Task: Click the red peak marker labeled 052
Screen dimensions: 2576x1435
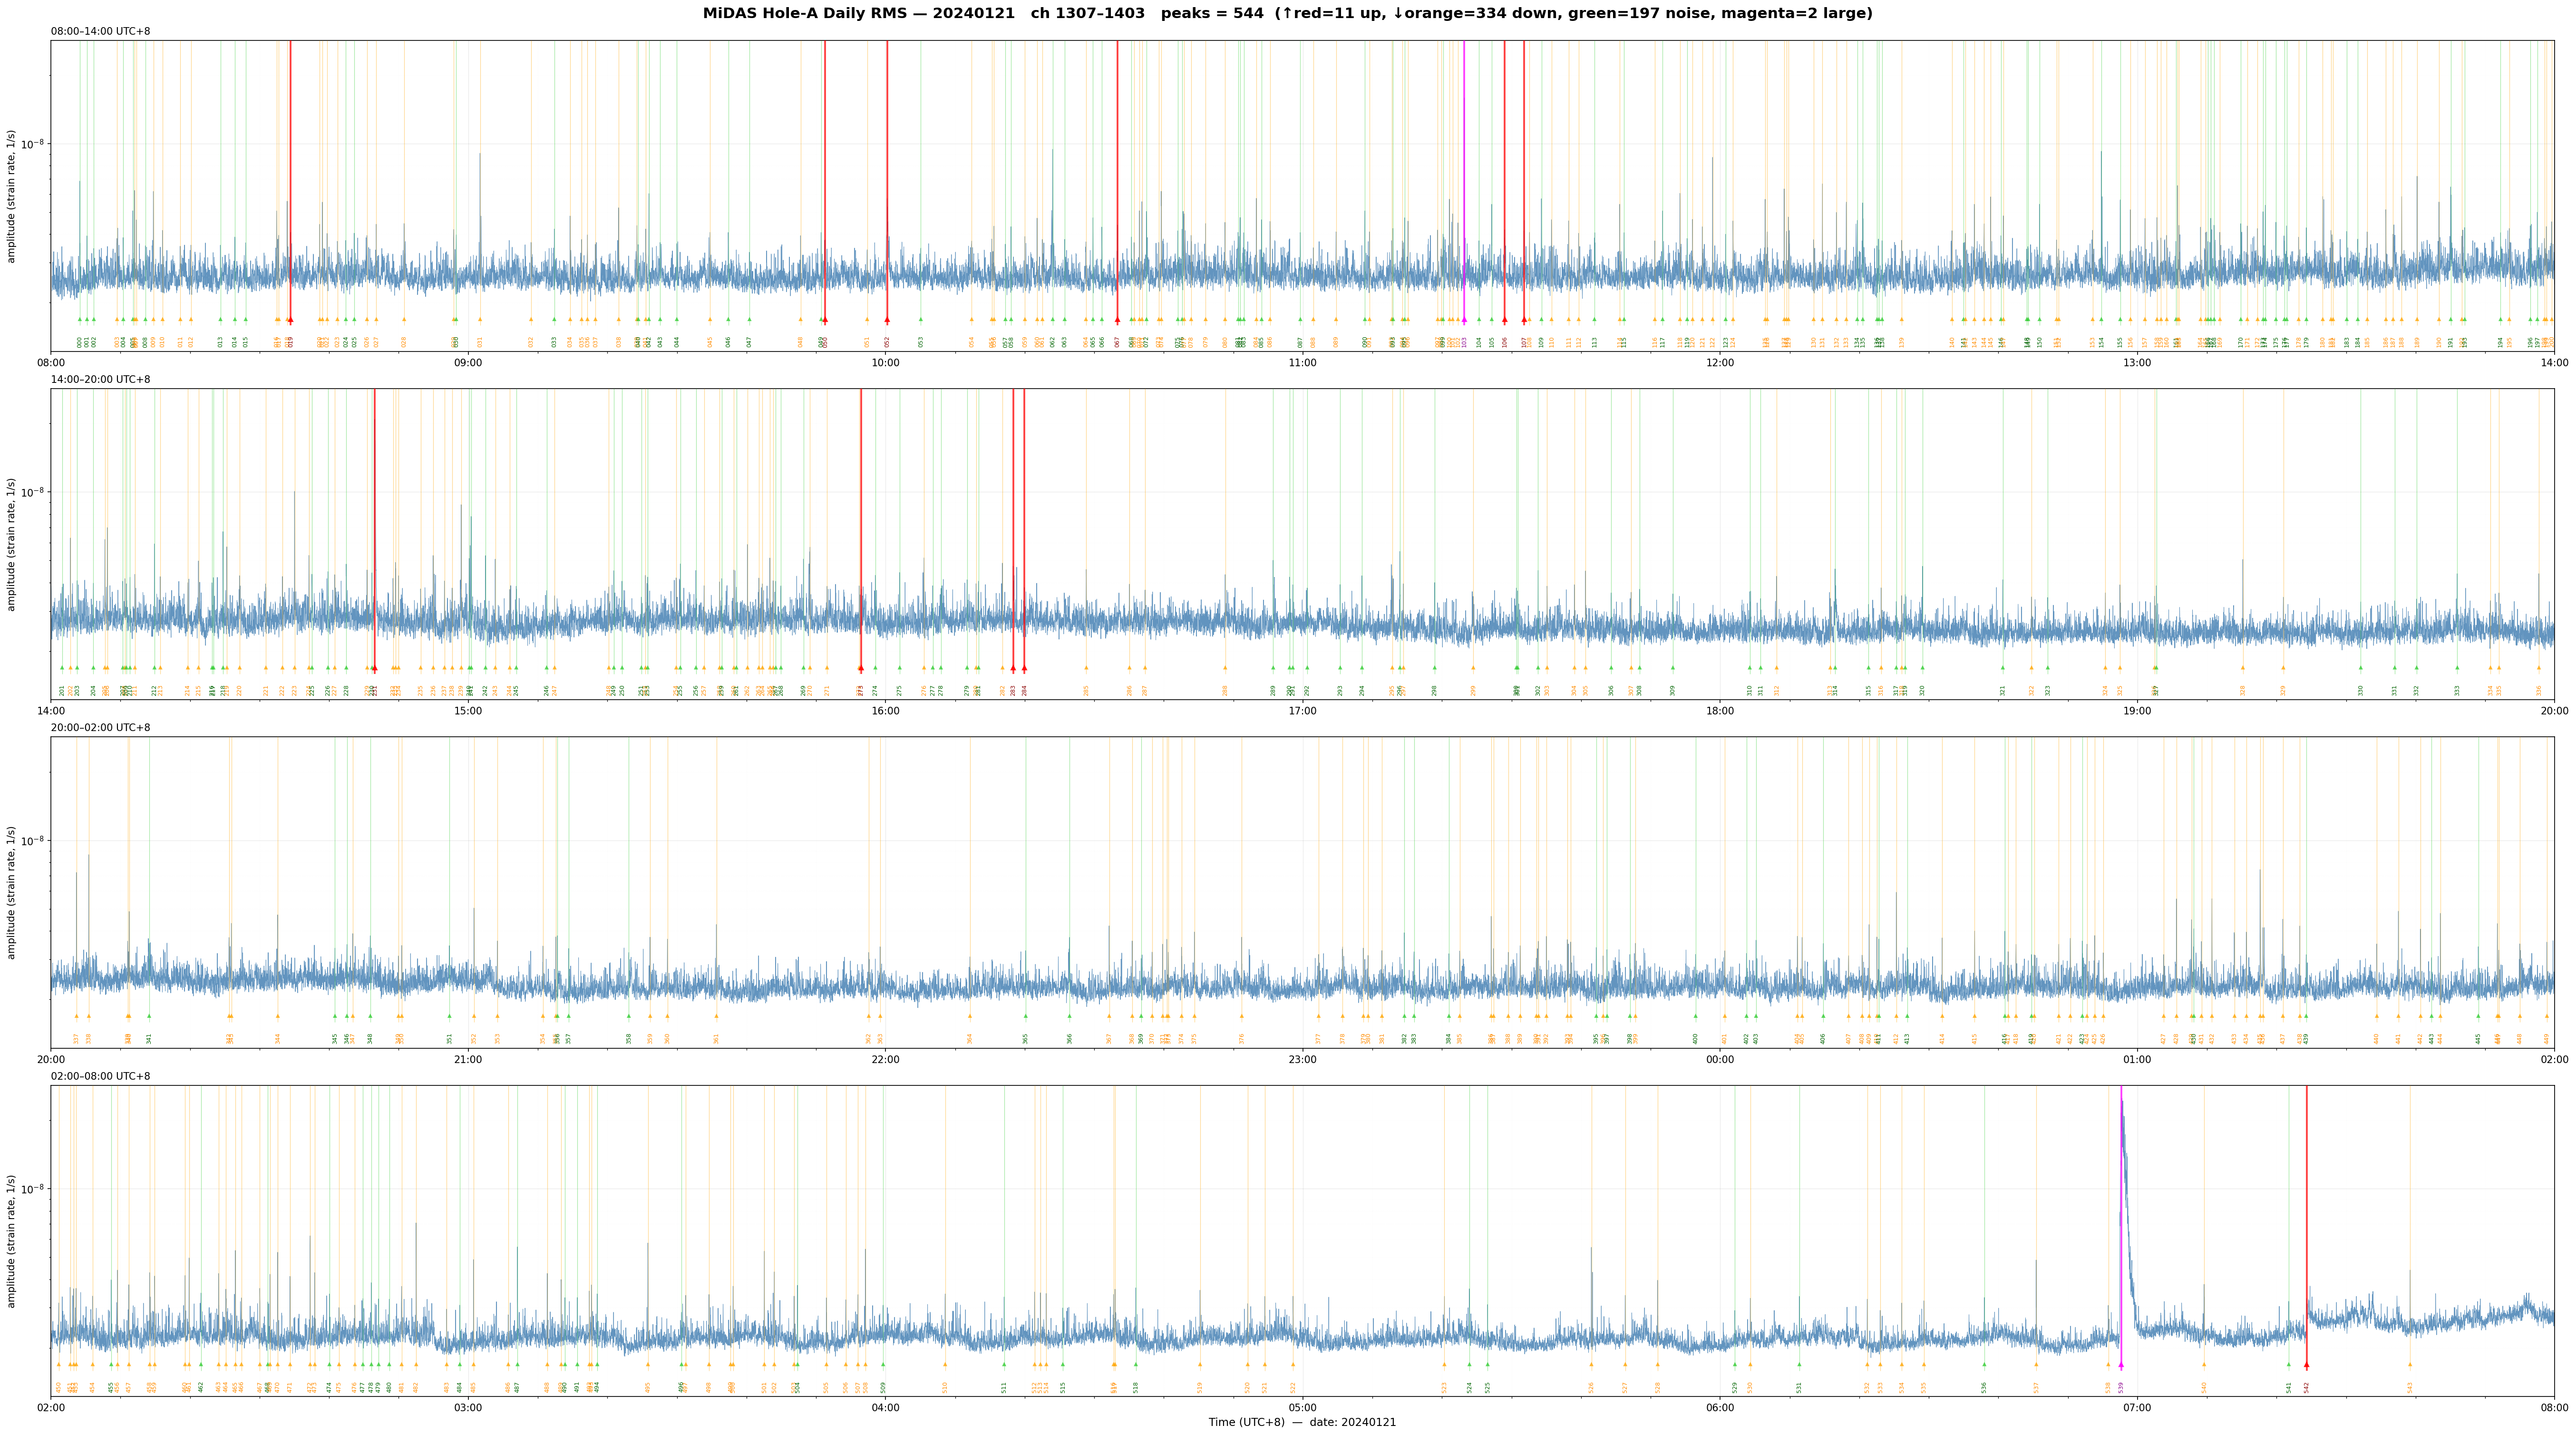Action: click(x=887, y=320)
